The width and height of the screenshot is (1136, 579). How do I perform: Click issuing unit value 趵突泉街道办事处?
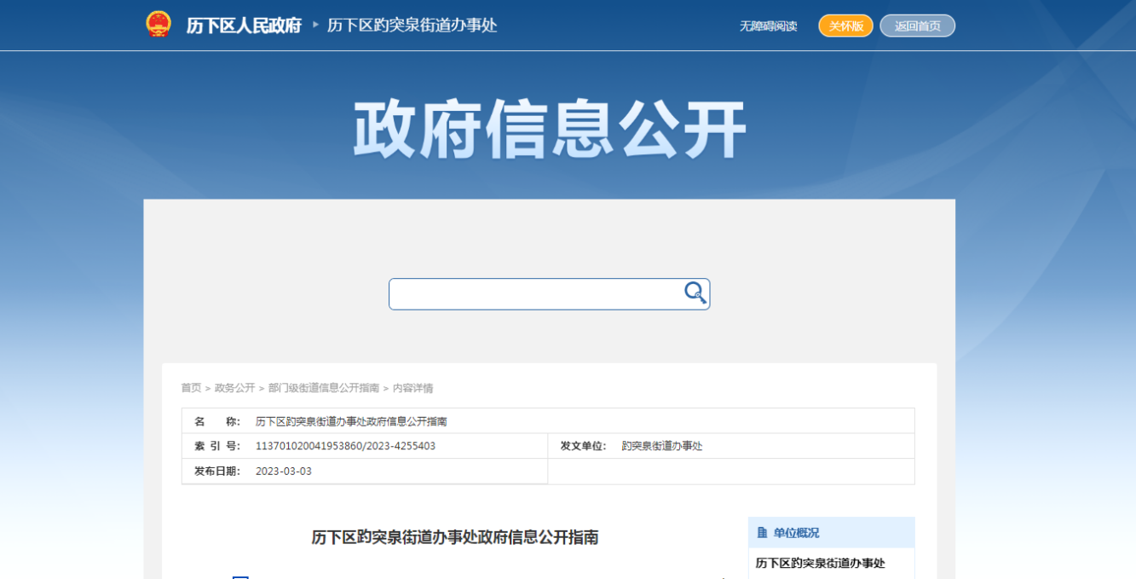662,446
